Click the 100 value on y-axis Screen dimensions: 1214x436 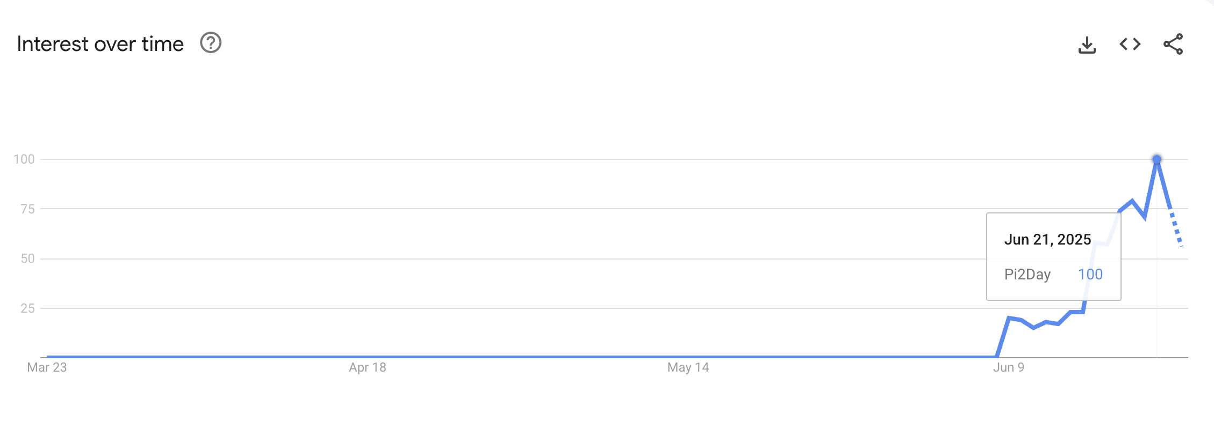[24, 159]
